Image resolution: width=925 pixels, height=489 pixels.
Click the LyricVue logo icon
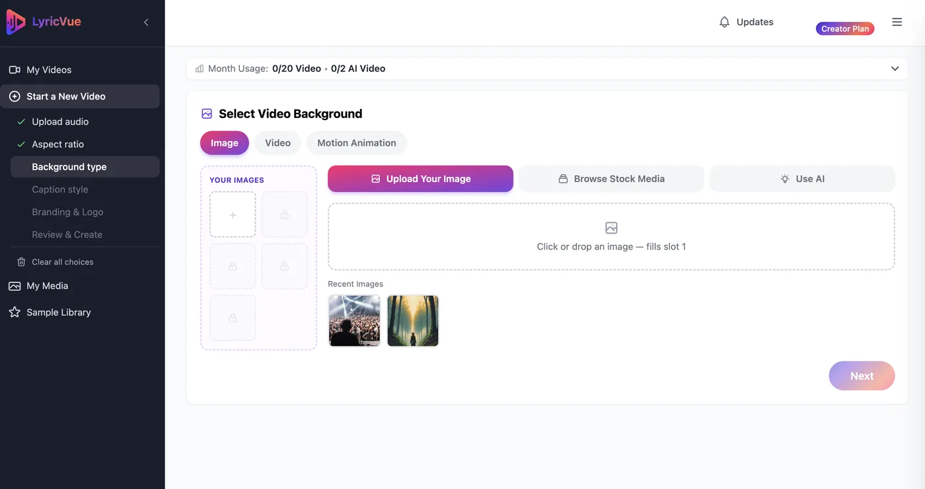[16, 22]
